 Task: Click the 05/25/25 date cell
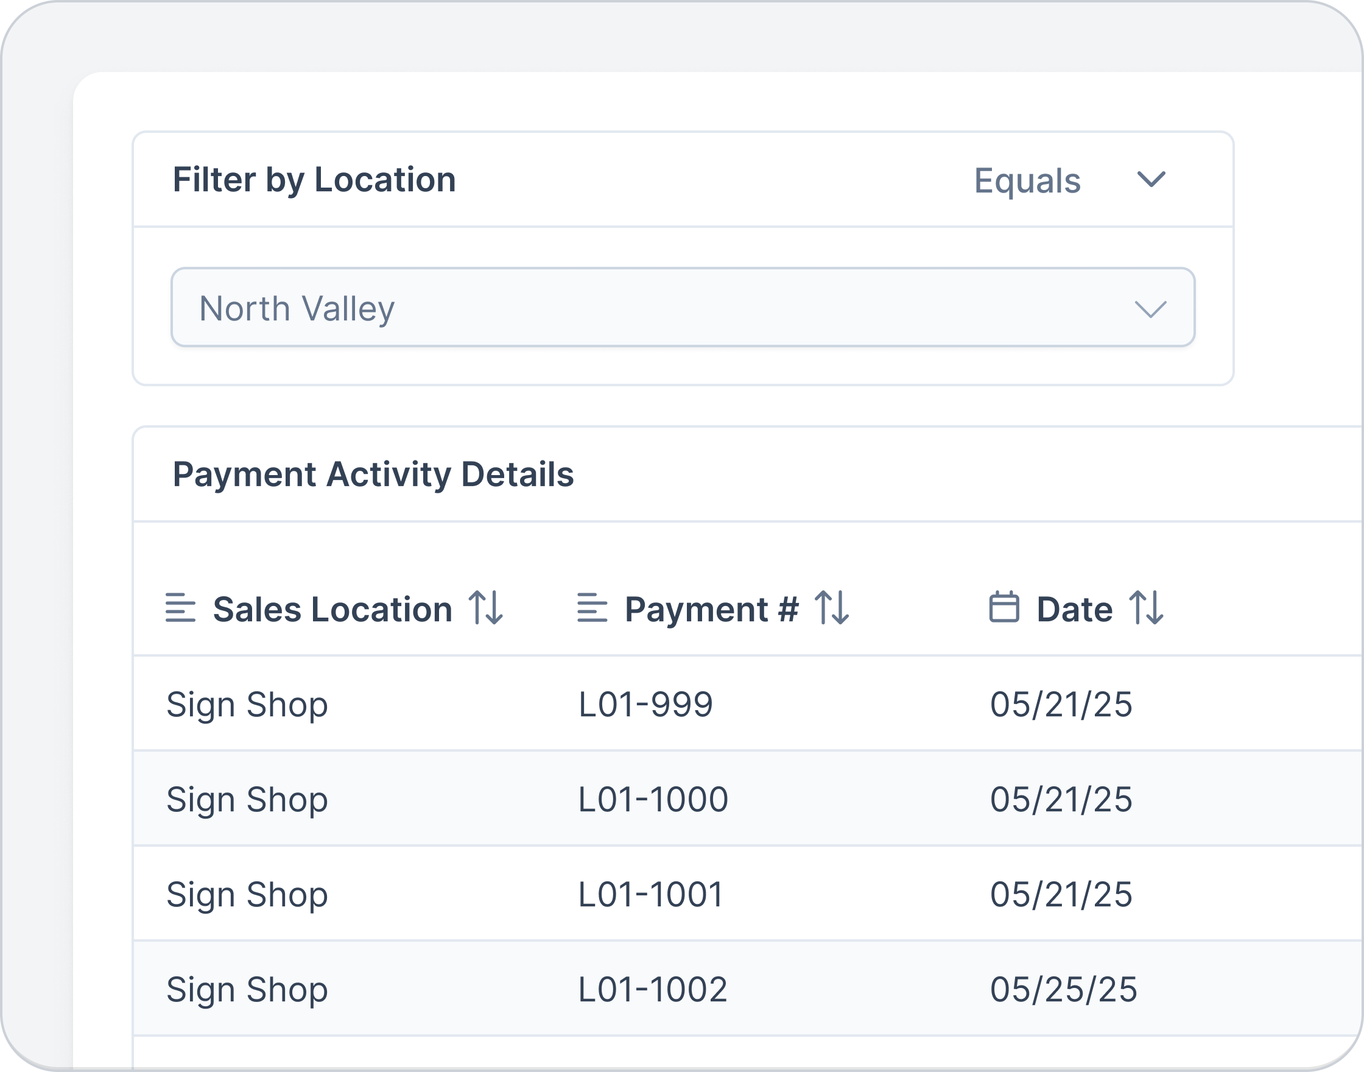click(x=1063, y=990)
